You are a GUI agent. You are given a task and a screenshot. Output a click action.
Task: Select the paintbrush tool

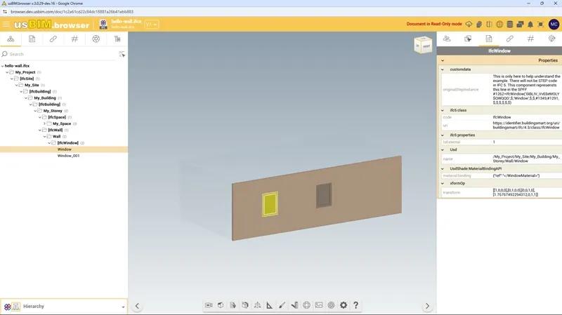pyautogui.click(x=282, y=305)
